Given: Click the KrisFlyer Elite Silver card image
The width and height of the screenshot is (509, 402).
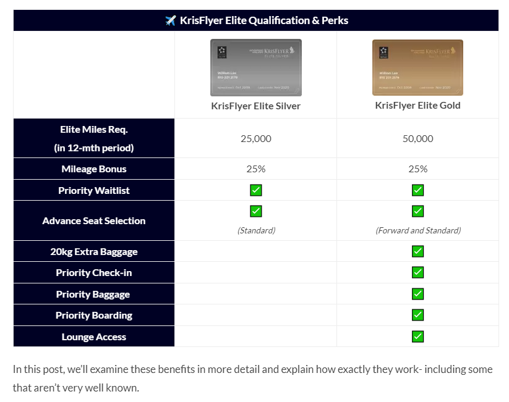Looking at the screenshot, I should 256,67.
